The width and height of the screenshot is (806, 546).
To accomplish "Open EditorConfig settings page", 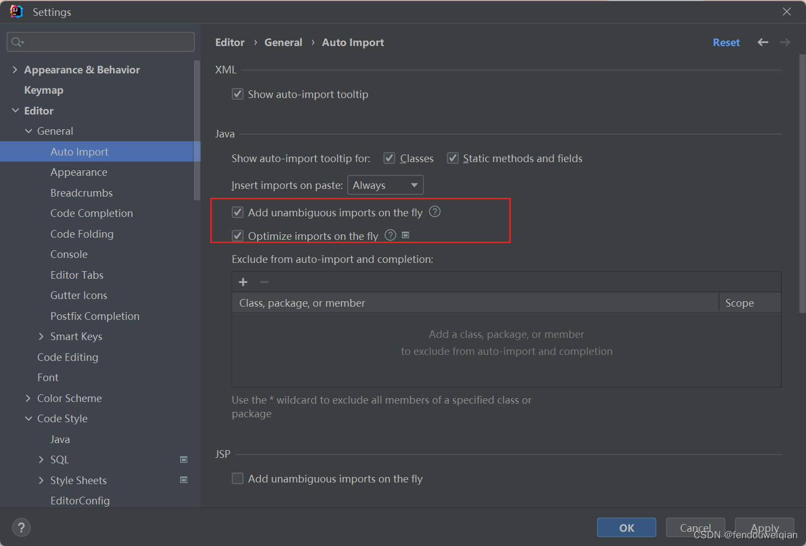I will pyautogui.click(x=80, y=501).
